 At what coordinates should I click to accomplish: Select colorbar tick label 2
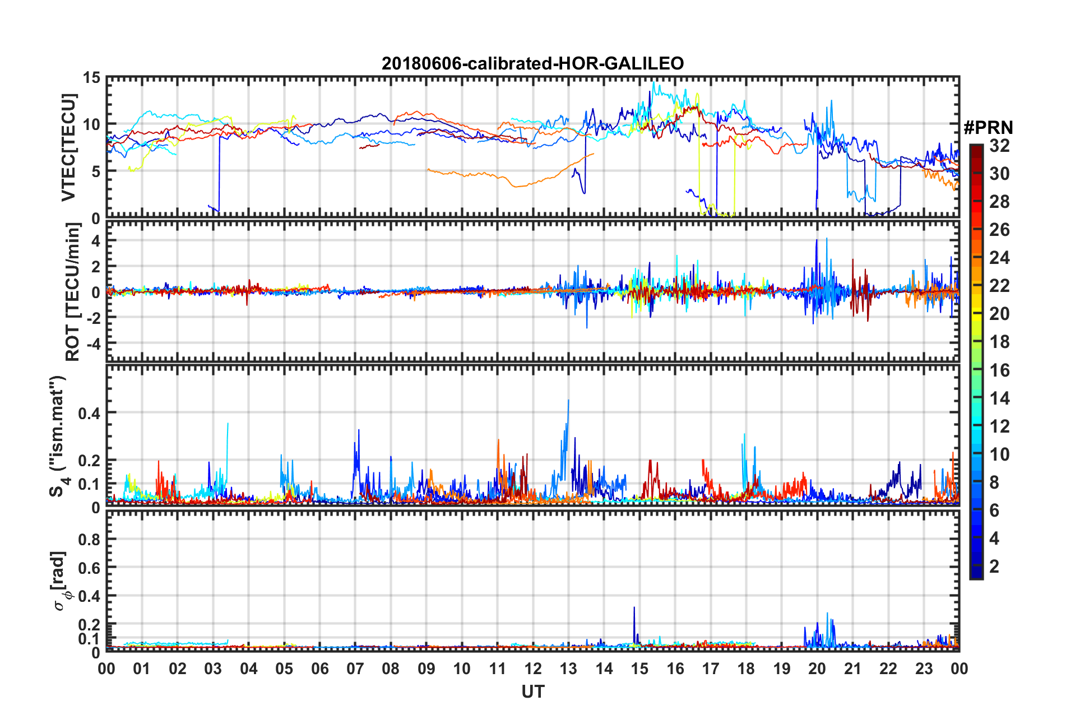(x=994, y=567)
